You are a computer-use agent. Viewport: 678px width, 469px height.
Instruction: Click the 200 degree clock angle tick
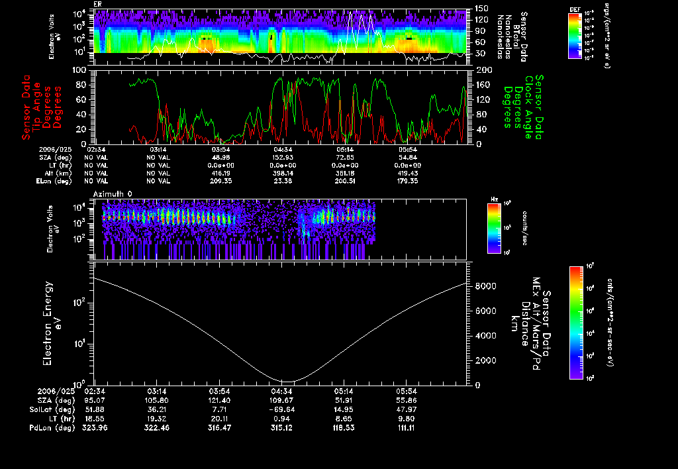click(x=483, y=70)
